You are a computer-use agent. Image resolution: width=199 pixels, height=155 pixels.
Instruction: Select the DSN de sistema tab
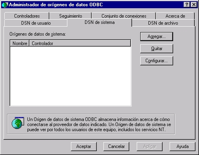pos(99,22)
